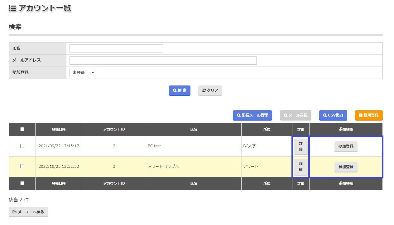Create new account with 新規登録
The height and width of the screenshot is (225, 394).
368,115
